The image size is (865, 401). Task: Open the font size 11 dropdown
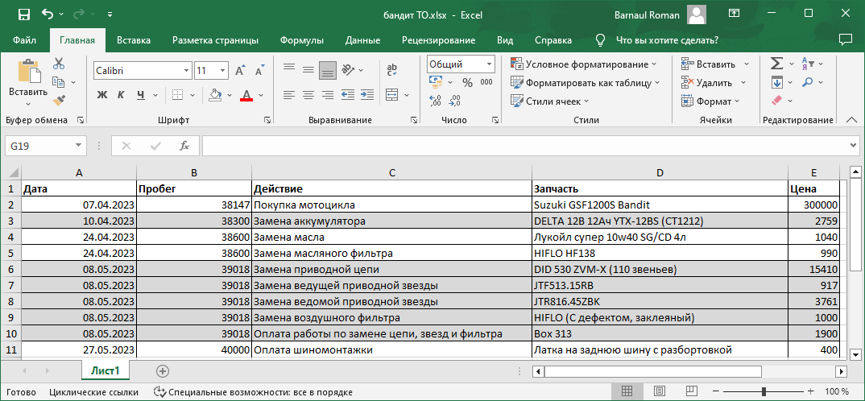coord(222,71)
